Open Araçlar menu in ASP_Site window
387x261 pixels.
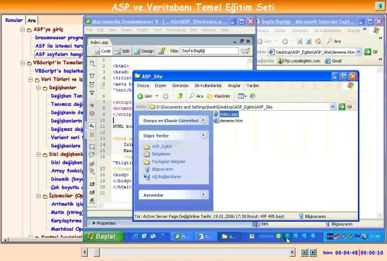[234, 85]
